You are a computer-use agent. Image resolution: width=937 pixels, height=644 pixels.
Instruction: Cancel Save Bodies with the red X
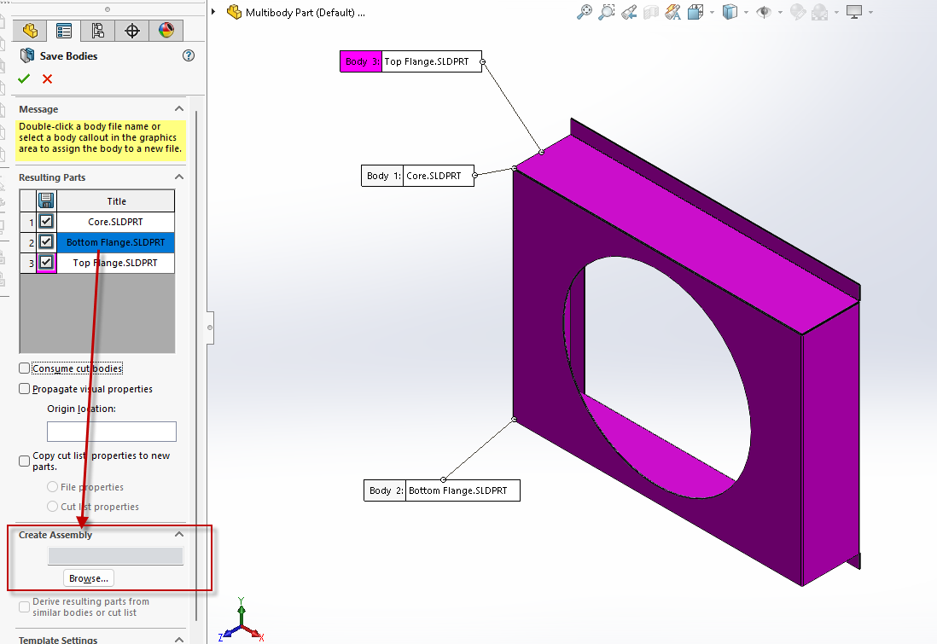(x=48, y=78)
